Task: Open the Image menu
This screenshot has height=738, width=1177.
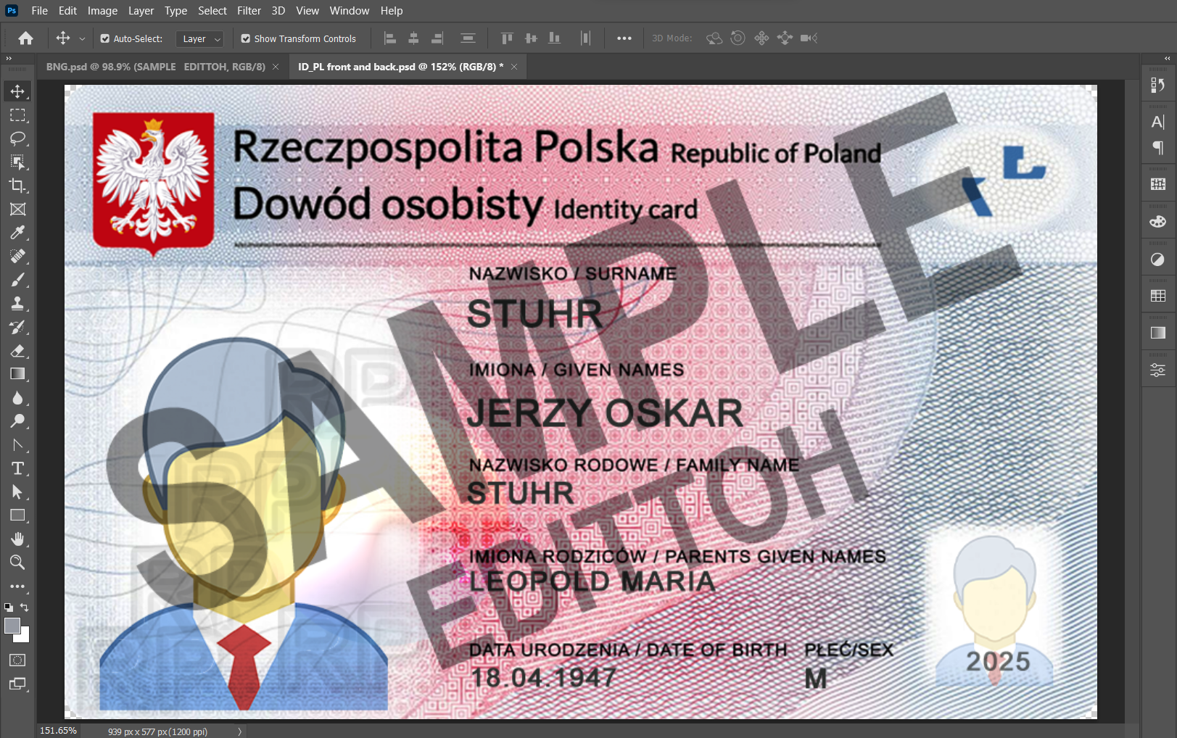Action: [x=102, y=11]
